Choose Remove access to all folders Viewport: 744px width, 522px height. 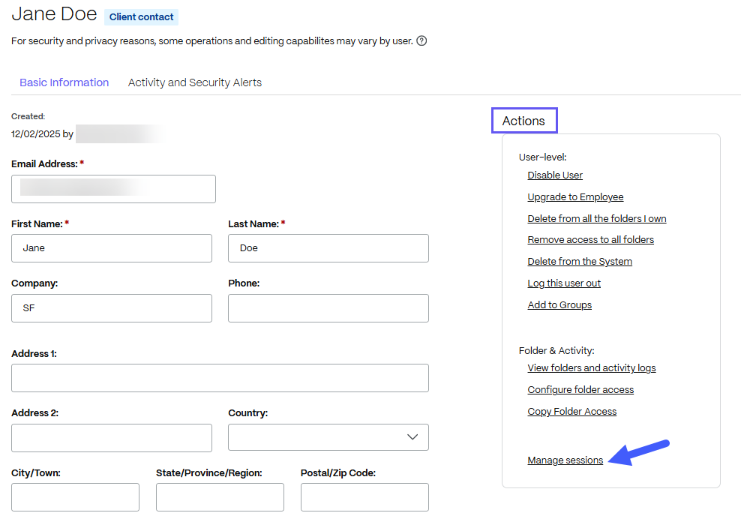(590, 240)
